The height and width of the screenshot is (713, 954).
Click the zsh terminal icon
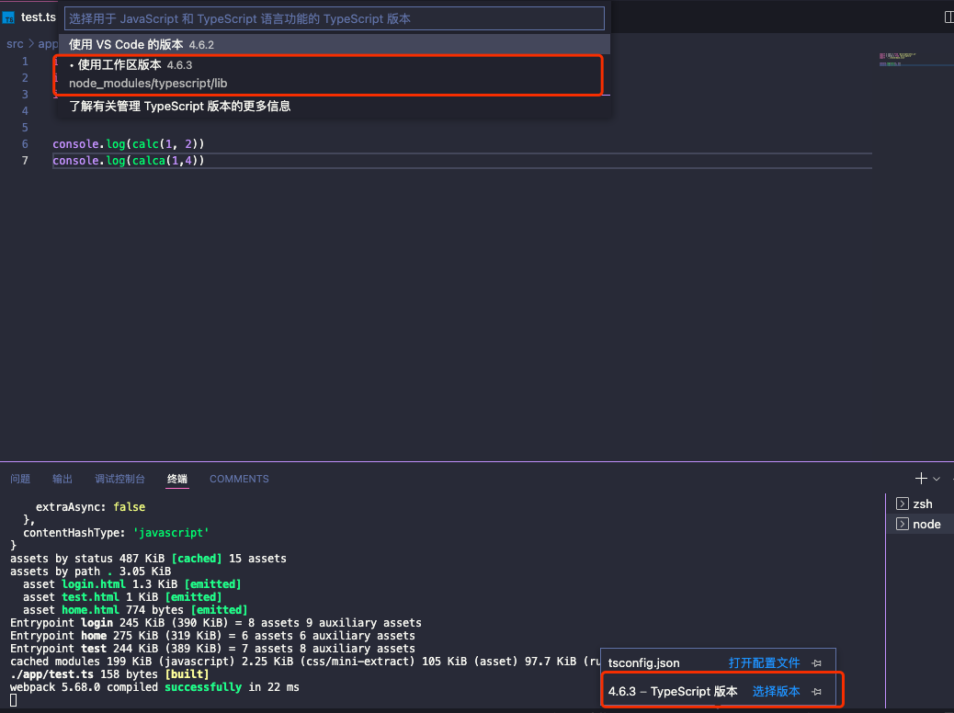click(903, 504)
